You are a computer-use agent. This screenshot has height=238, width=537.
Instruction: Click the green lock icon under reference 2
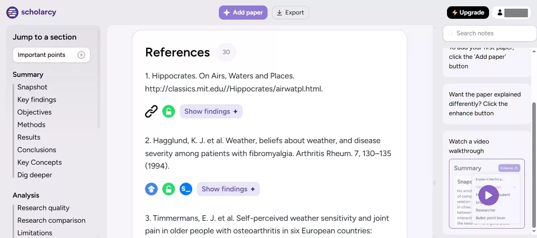(169, 189)
